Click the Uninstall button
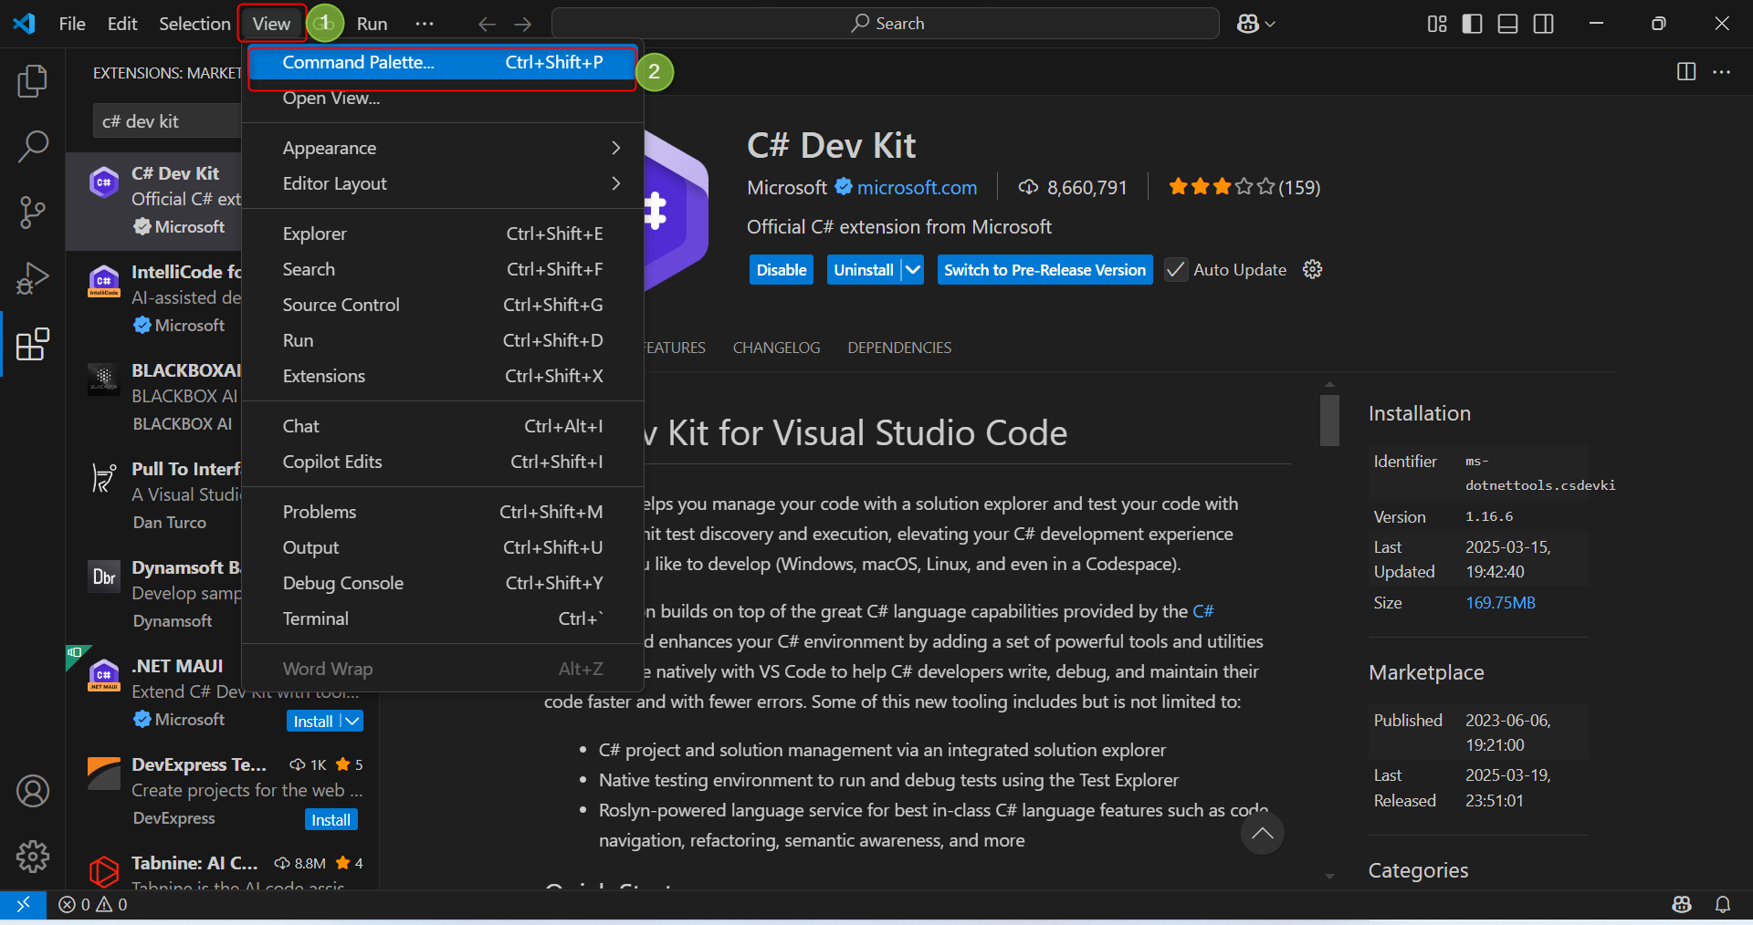 click(864, 270)
